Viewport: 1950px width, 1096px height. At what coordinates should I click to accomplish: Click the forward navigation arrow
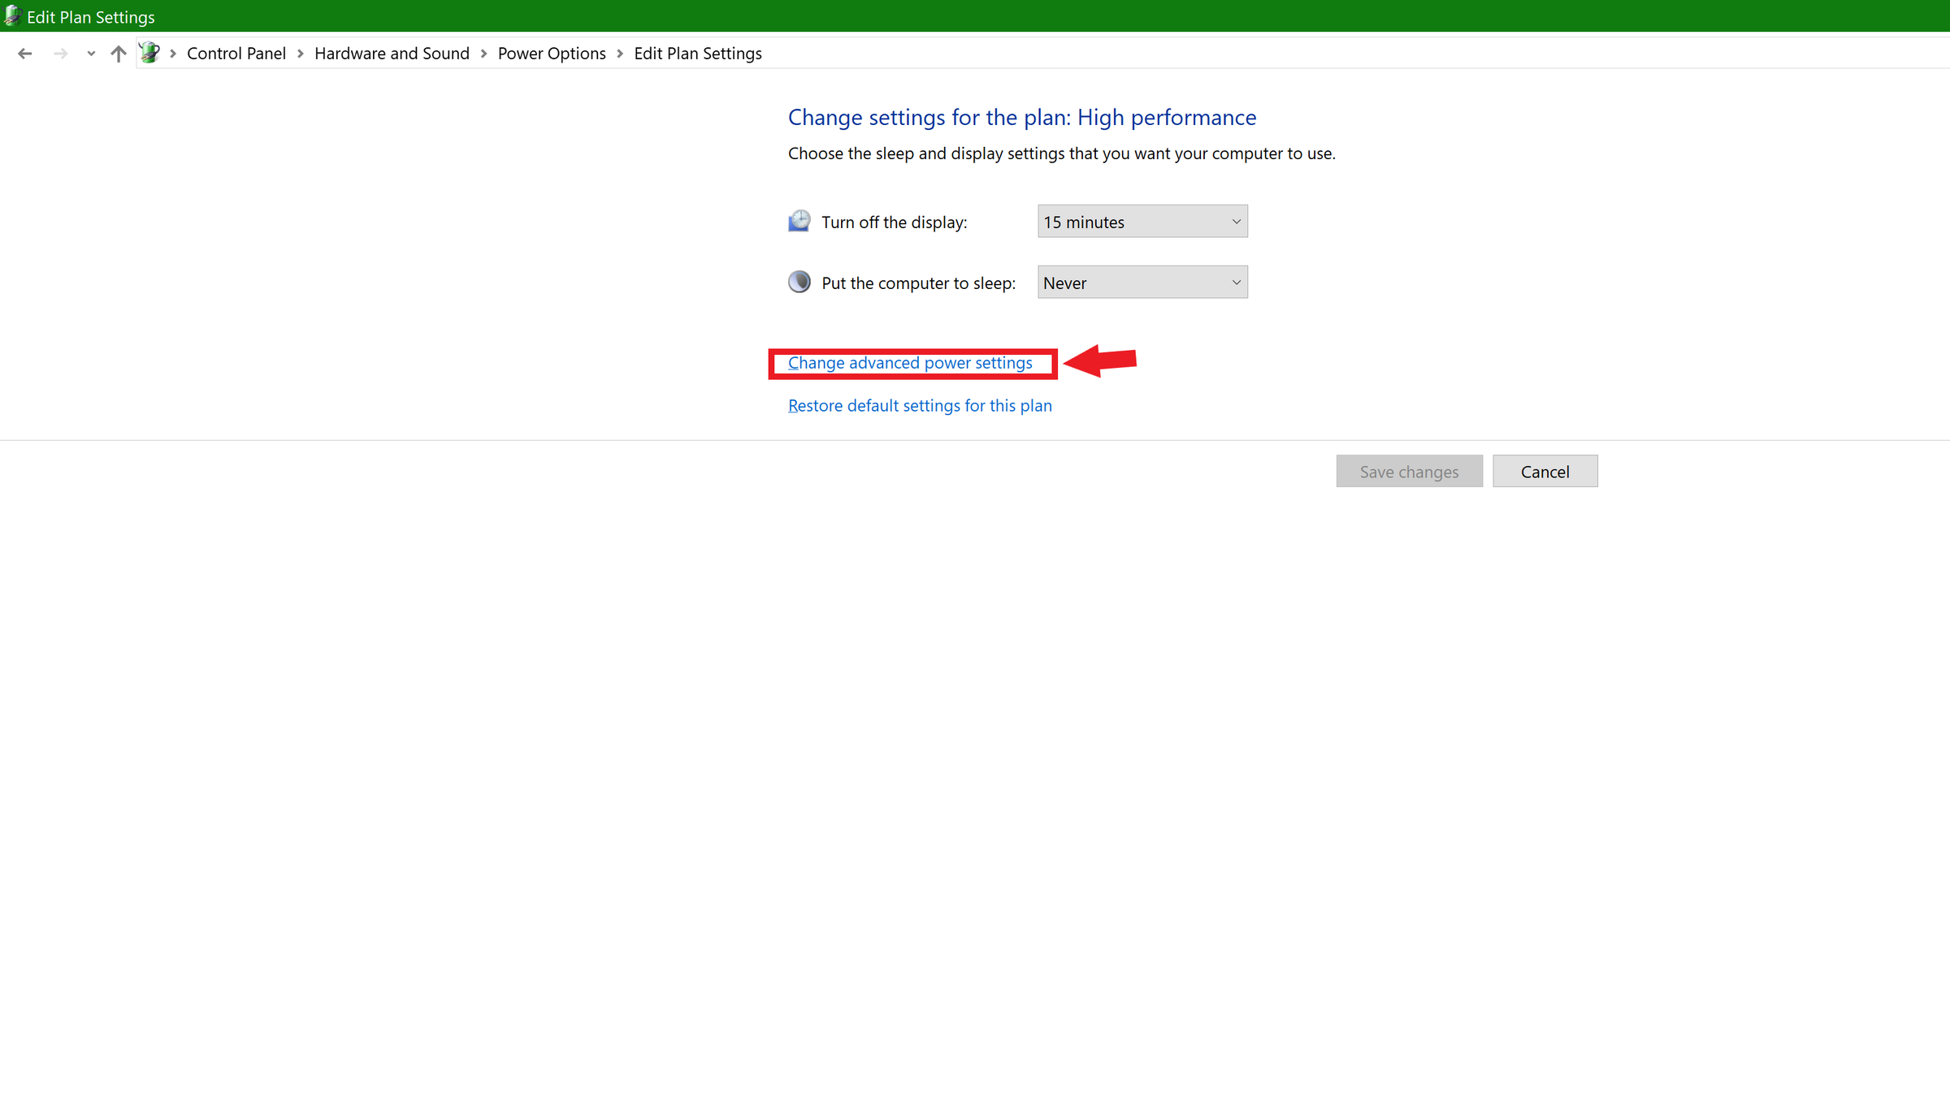point(60,53)
